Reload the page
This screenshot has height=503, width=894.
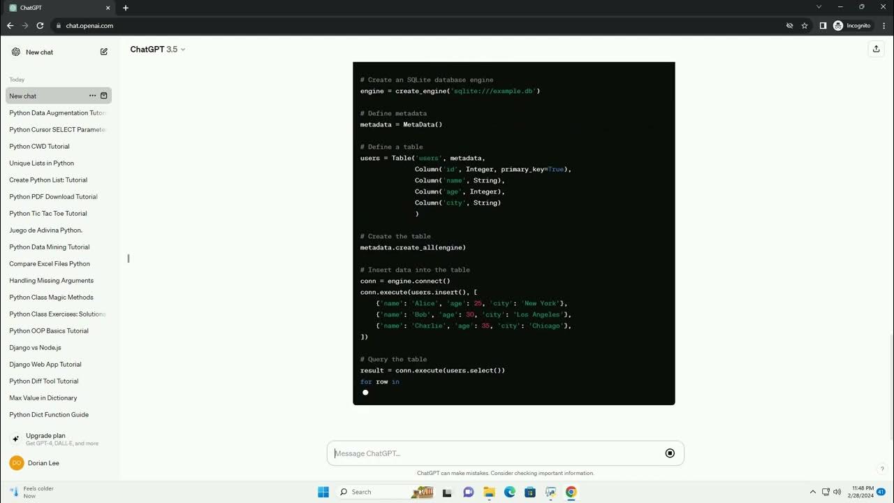40,26
